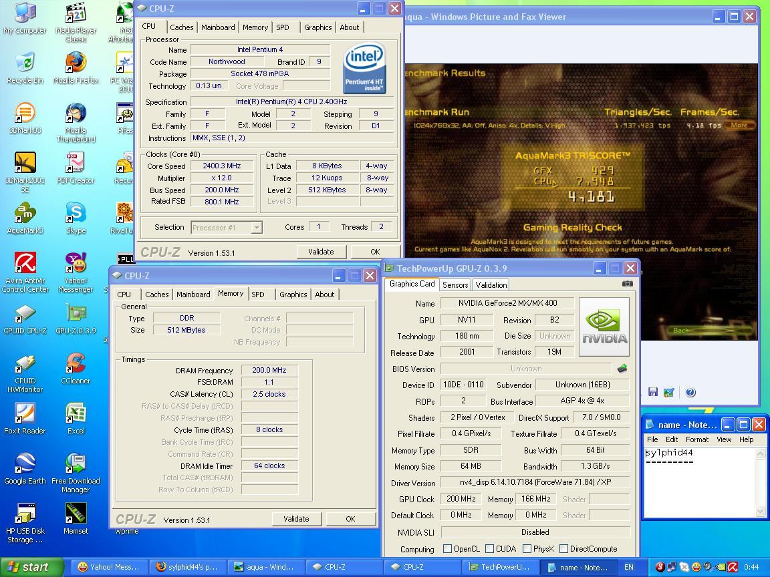The height and width of the screenshot is (577, 770).
Task: Switch to Yahoo! Messenger taskbar button
Action: (x=110, y=567)
